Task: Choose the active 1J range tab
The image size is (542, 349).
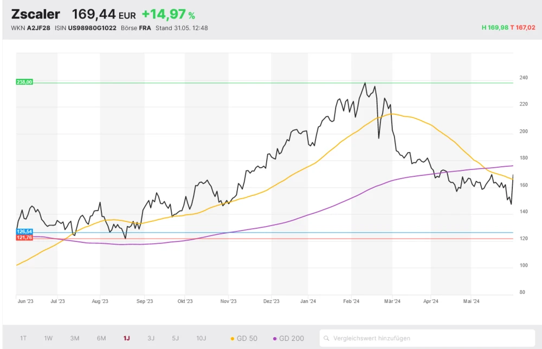Action: pyautogui.click(x=126, y=339)
